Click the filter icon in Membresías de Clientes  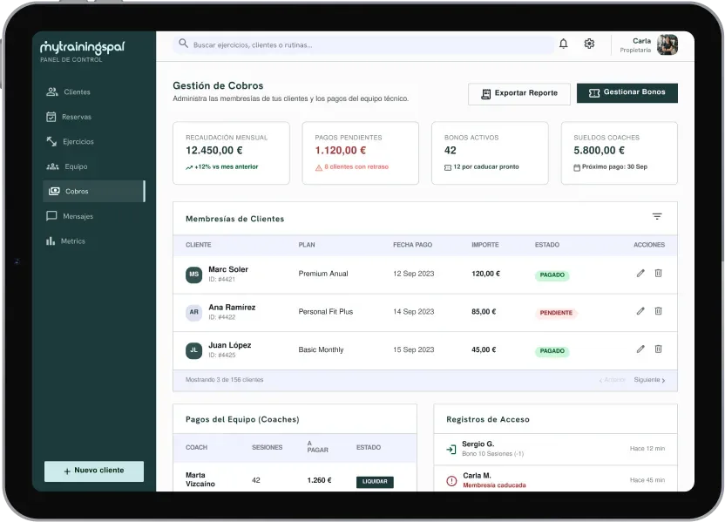pos(657,216)
